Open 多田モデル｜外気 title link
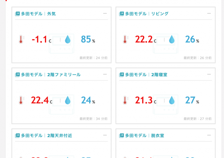The image size is (224, 158). [x=38, y=14]
